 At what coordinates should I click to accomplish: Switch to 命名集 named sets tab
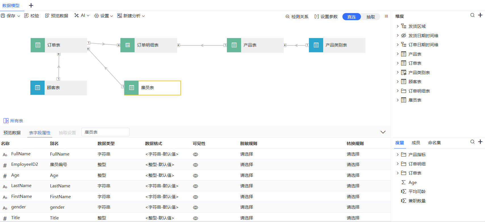click(x=434, y=143)
